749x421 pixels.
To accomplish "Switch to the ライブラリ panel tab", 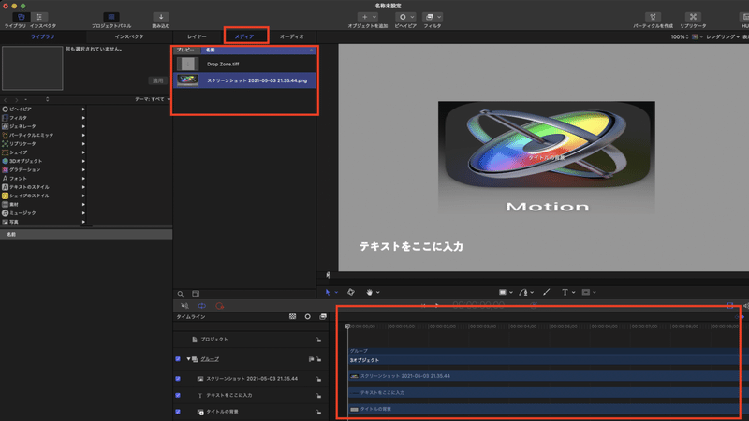I will pos(43,36).
